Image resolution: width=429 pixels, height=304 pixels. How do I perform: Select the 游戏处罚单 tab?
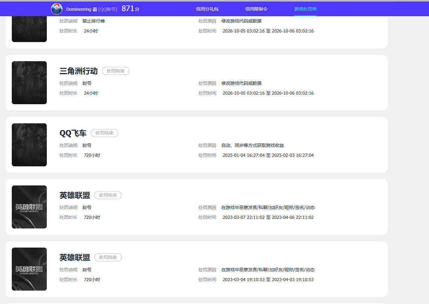coord(305,9)
